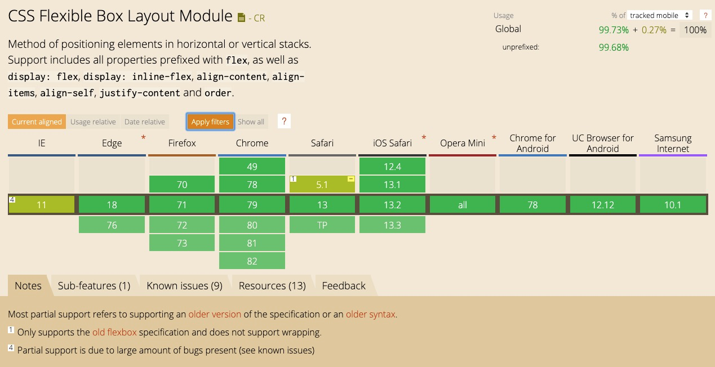Click the Apply filters button
The width and height of the screenshot is (715, 367).
210,122
